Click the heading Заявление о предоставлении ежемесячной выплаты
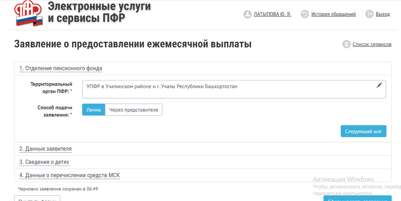Screen dimensions: 401x201 [x=133, y=44]
